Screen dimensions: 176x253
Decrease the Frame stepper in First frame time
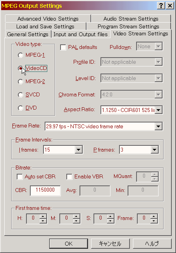coord(154,221)
